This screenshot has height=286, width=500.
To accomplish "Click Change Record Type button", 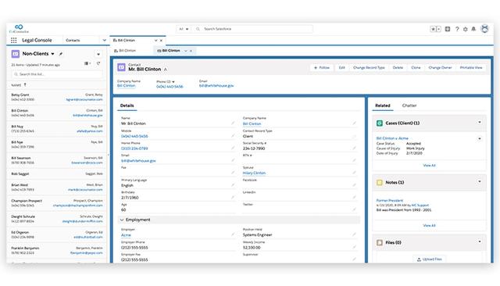I will tap(369, 68).
